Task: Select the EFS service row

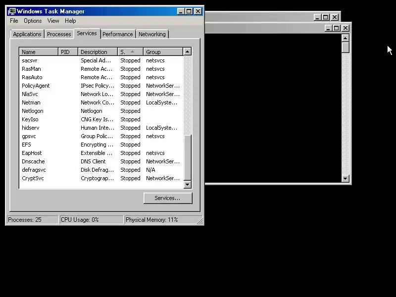Action: pos(101,145)
